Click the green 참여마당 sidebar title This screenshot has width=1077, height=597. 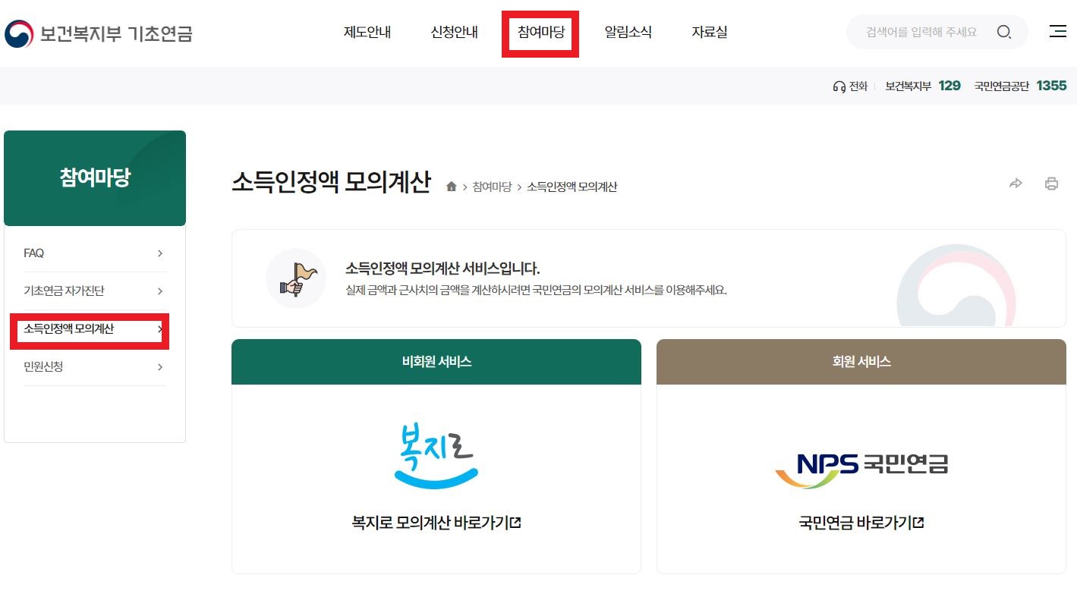[95, 178]
